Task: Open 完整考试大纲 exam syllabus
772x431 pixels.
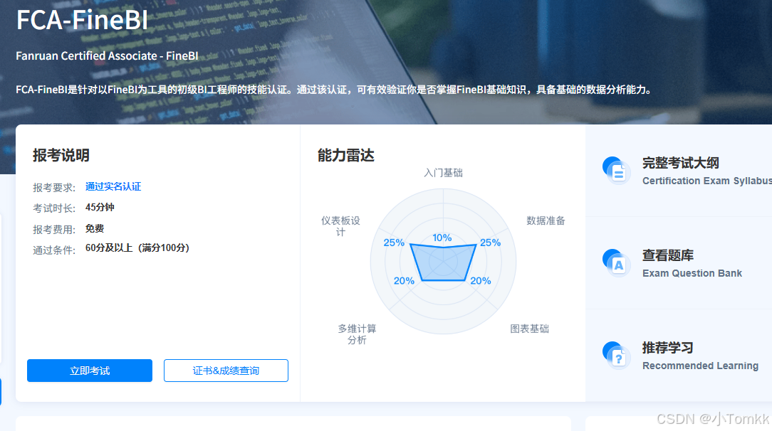Action: coord(680,163)
